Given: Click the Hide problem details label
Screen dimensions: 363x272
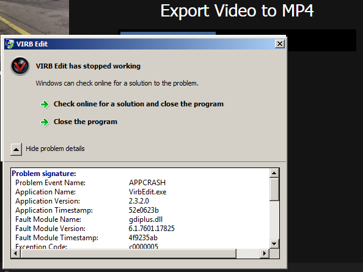Looking at the screenshot, I should 55,149.
